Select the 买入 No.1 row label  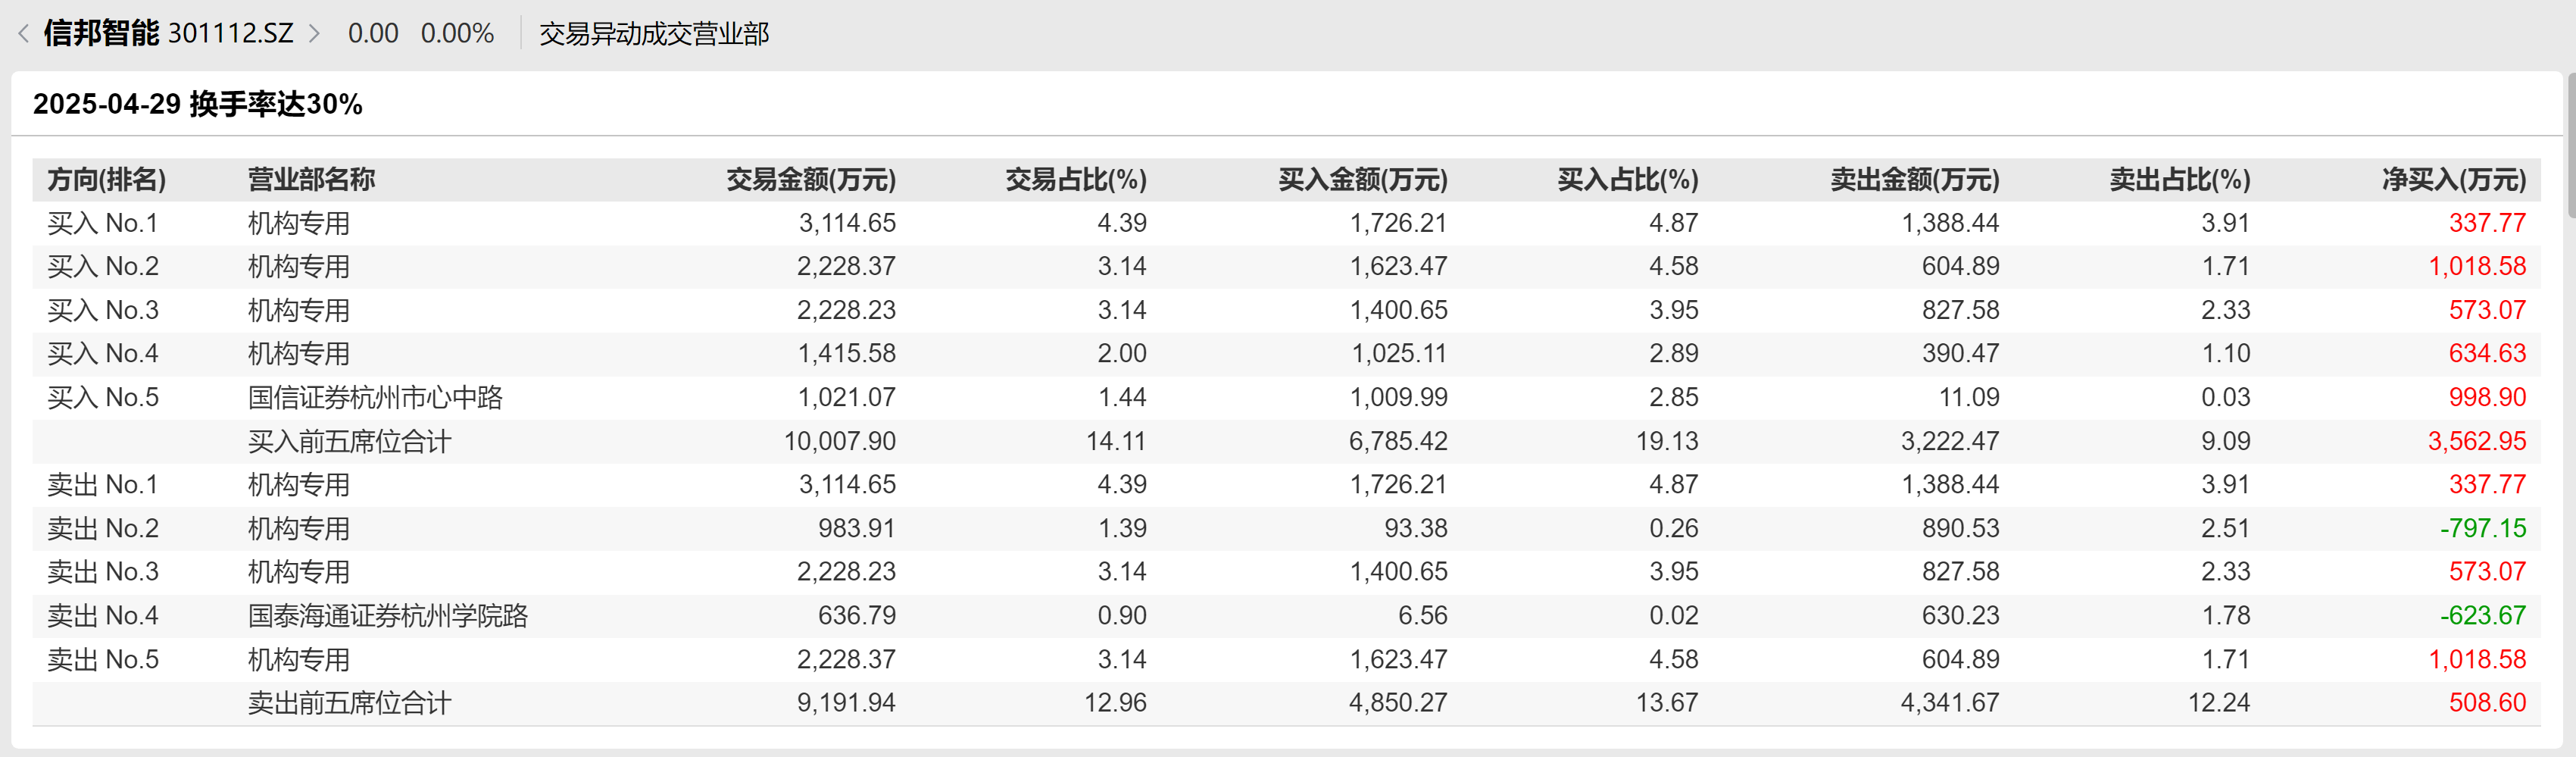point(103,223)
